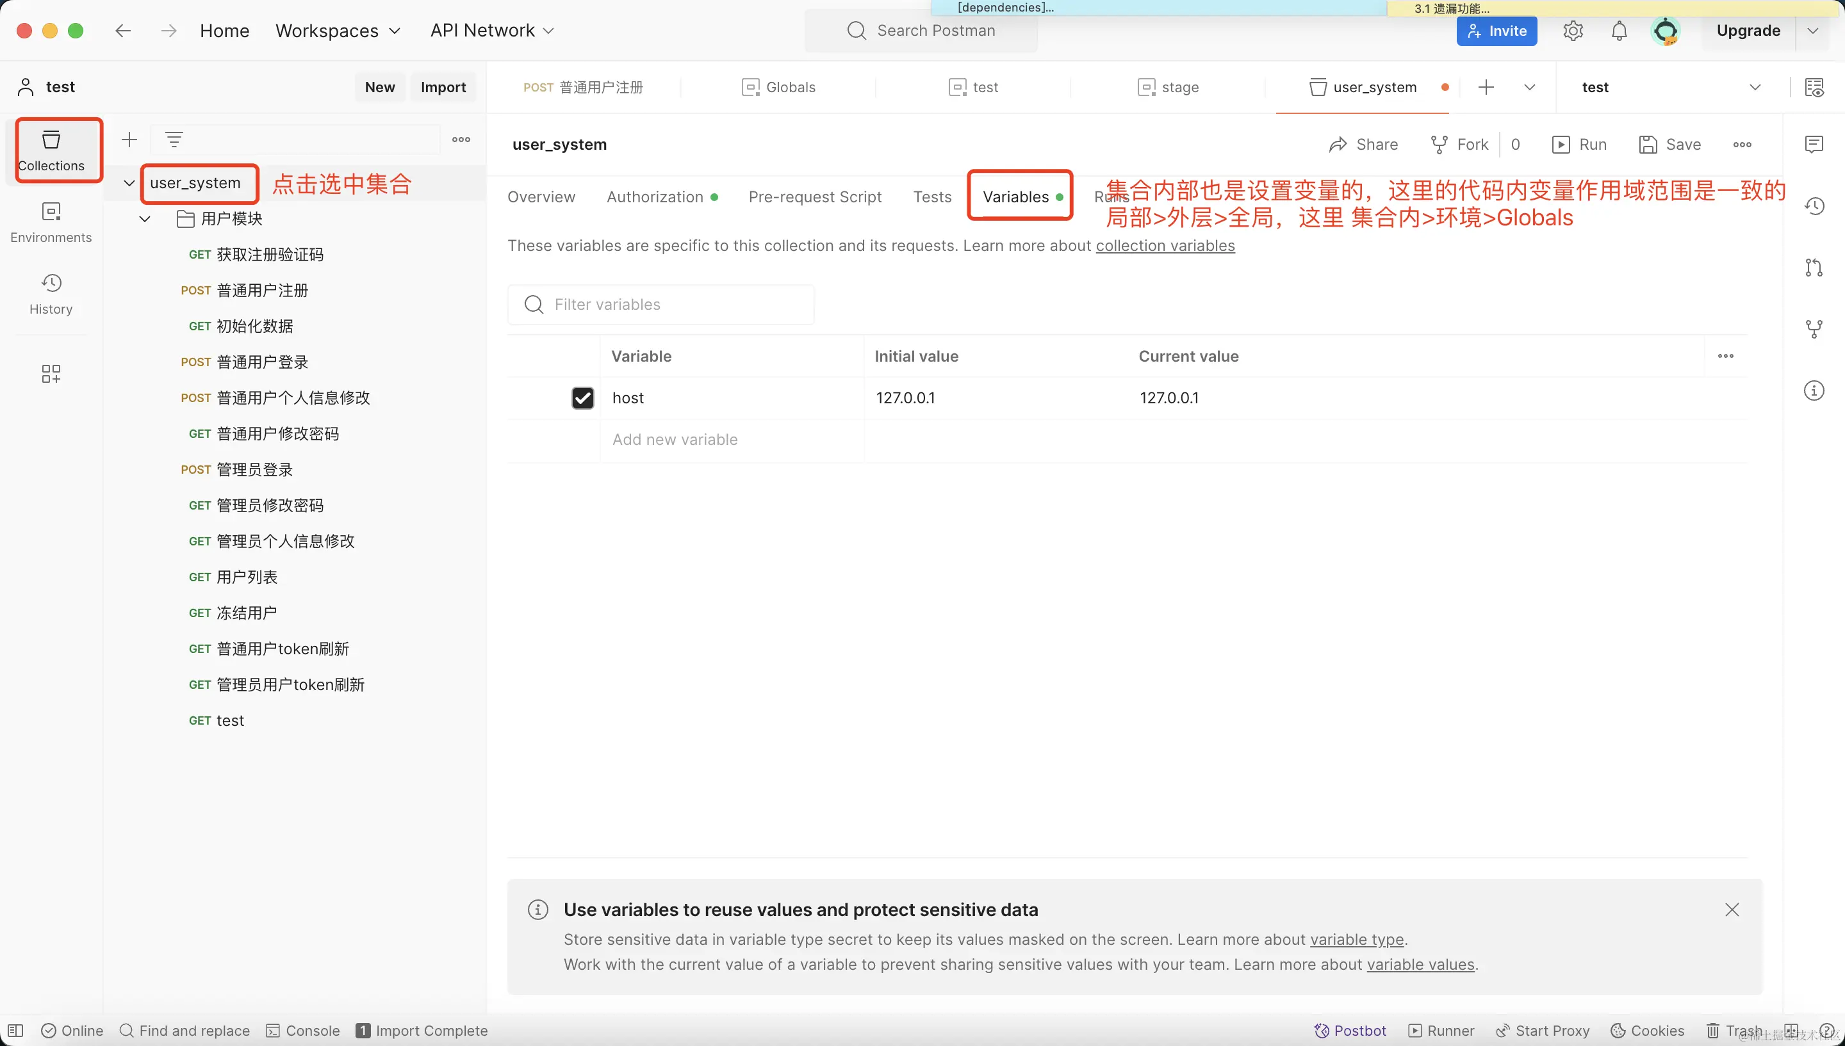Open the notifications bell
1845x1046 pixels.
(1619, 31)
